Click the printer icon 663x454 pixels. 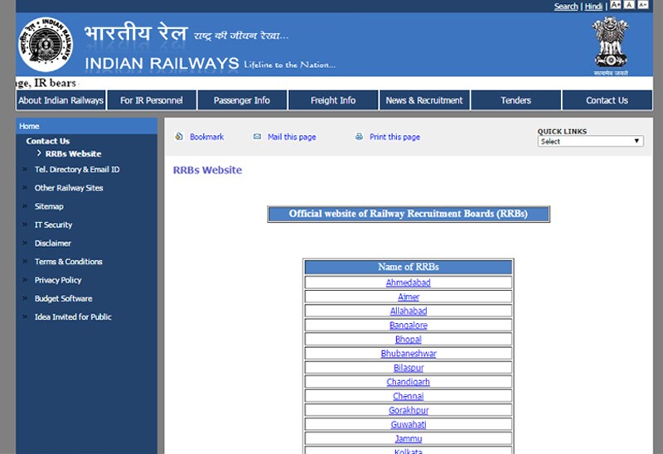tap(359, 136)
